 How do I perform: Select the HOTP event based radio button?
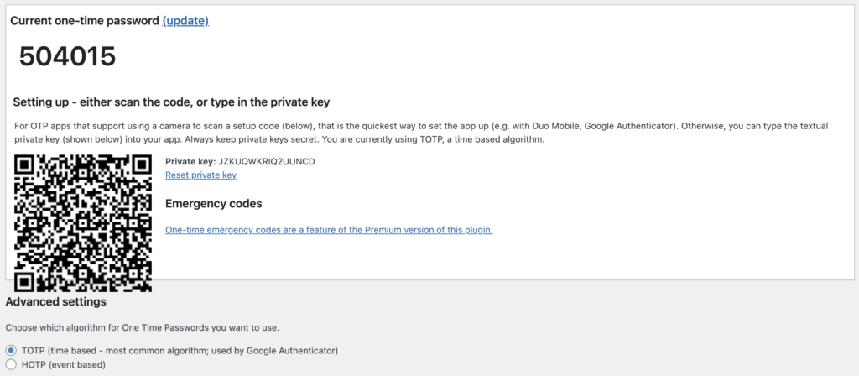click(11, 364)
